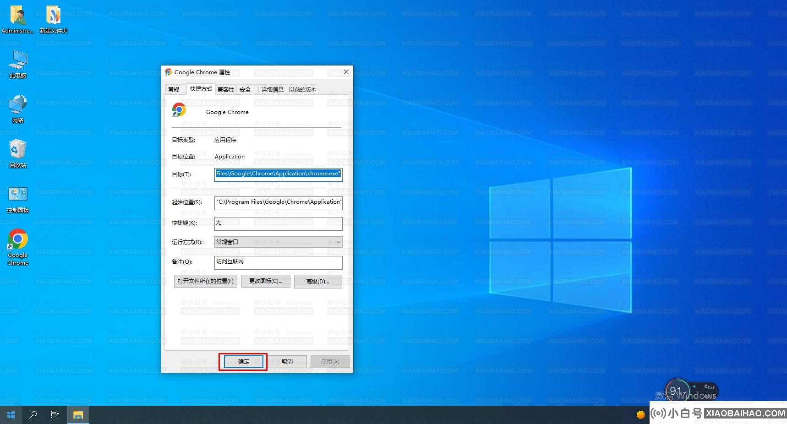Switch to the 兼容性 tab
The height and width of the screenshot is (424, 787).
(226, 90)
